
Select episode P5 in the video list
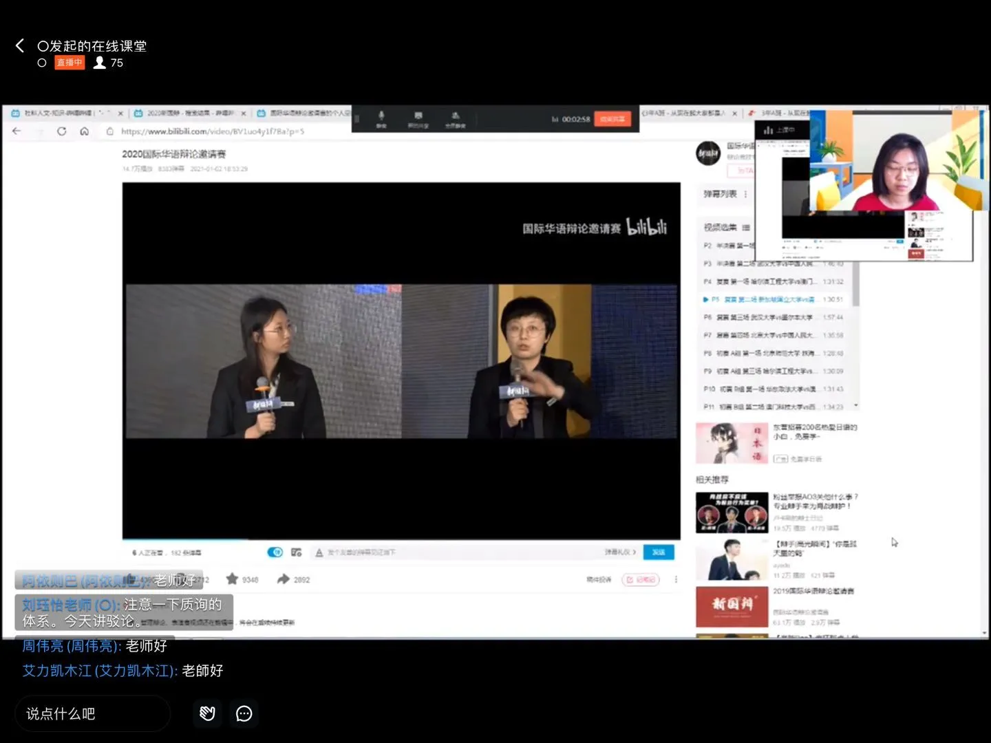pyautogui.click(x=774, y=299)
